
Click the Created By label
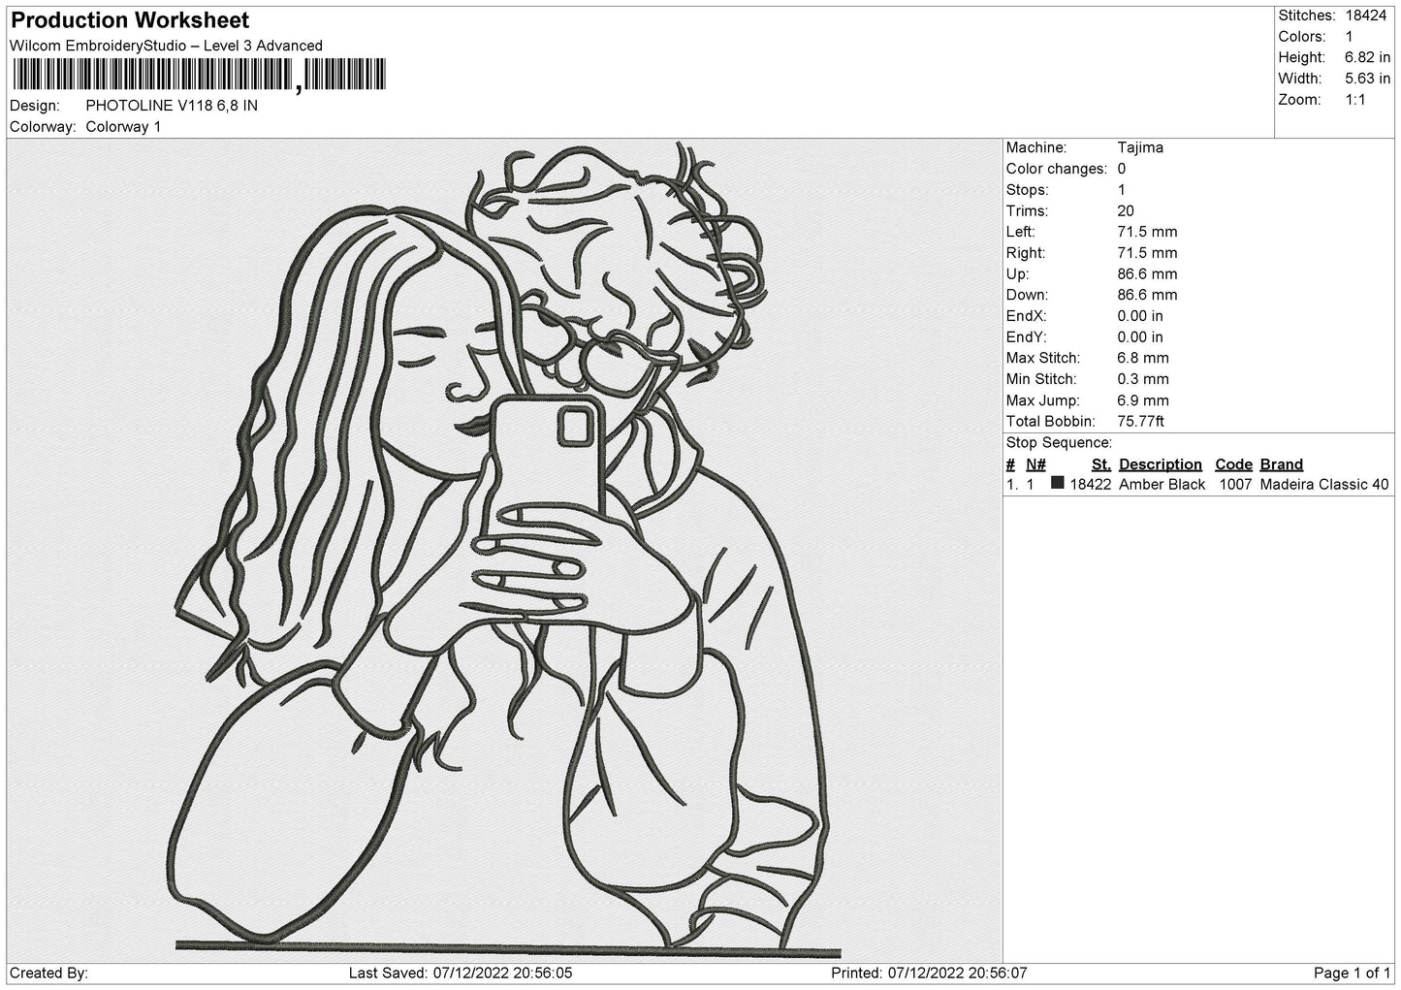(x=49, y=974)
